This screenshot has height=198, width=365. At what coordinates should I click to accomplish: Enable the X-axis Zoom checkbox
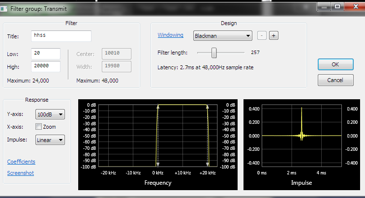click(x=39, y=127)
